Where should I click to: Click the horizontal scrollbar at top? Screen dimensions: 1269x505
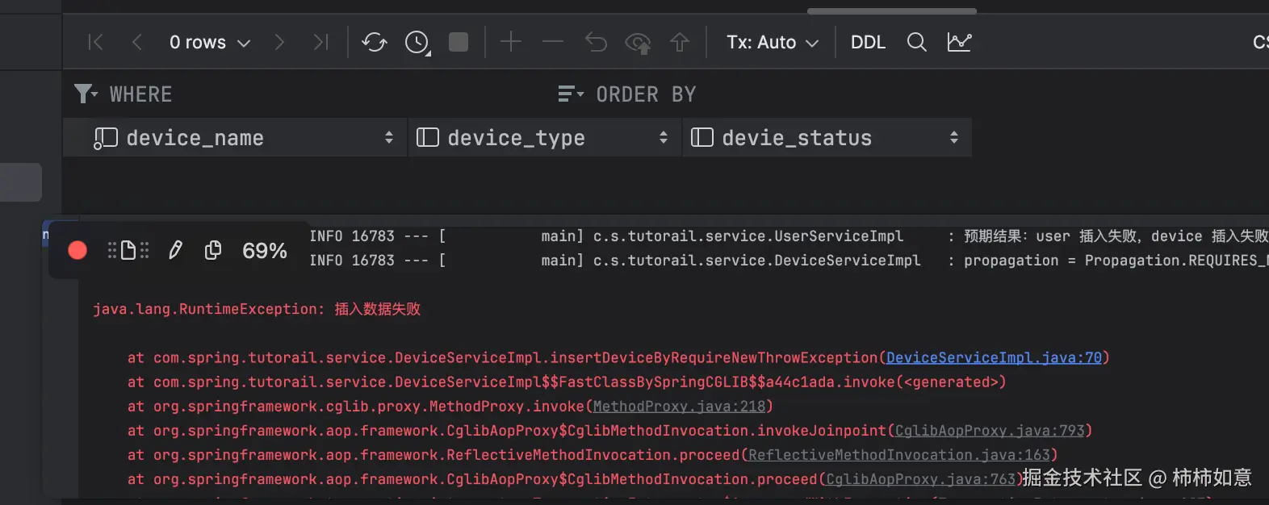pyautogui.click(x=892, y=11)
